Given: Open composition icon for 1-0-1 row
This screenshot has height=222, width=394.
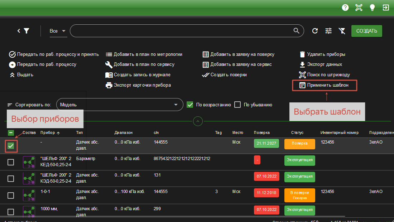Looking at the screenshot, I should tap(29, 195).
